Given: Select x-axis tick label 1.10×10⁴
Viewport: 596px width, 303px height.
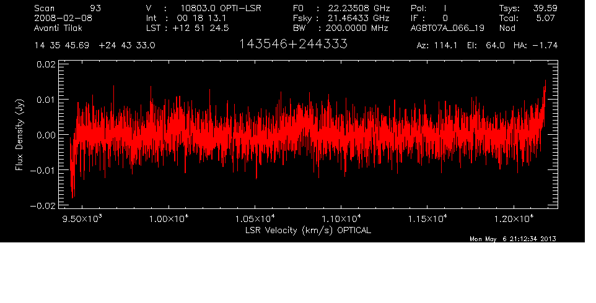Looking at the screenshot, I should pyautogui.click(x=341, y=219).
